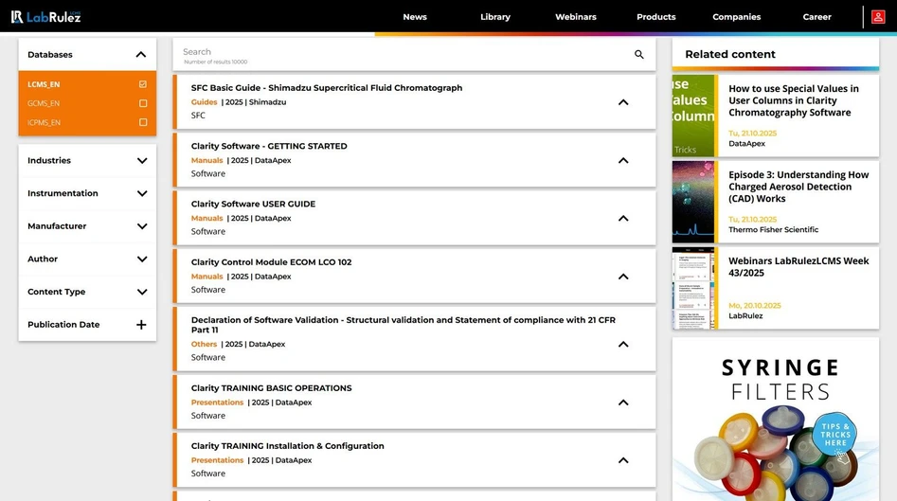Tick the ICPMS_EN database checkbox
Image resolution: width=897 pixels, height=501 pixels.
[x=143, y=122]
